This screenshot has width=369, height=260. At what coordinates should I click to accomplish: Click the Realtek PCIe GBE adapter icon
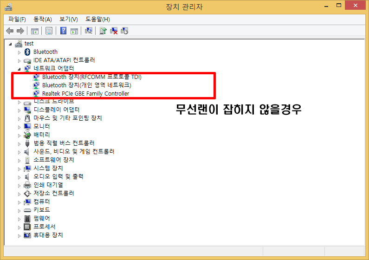coord(36,94)
